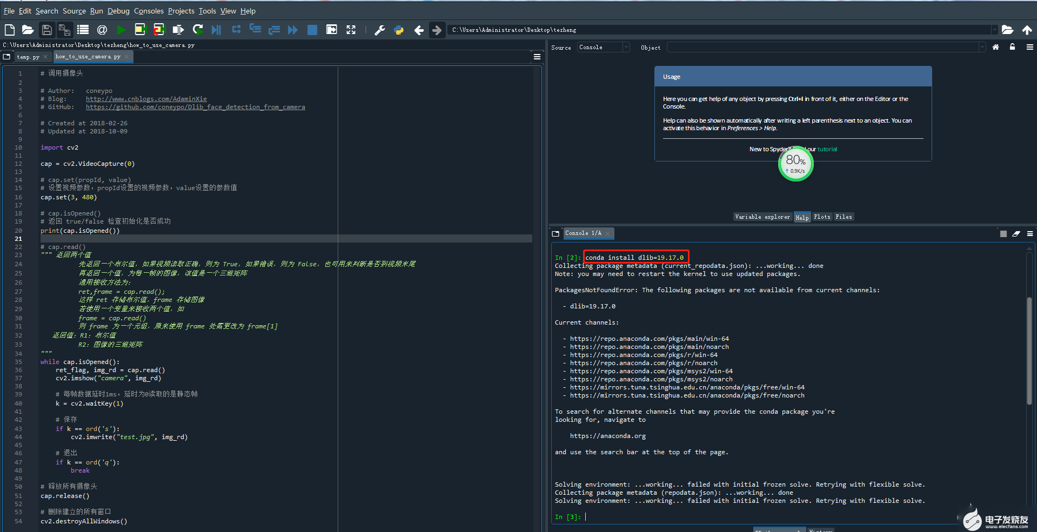Click the console In [3] input prompt
The height and width of the screenshot is (532, 1037).
point(568,517)
